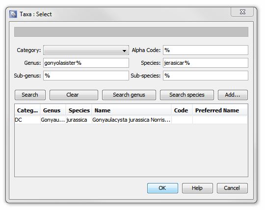Click the Add... button
The image size is (265, 210).
(x=233, y=95)
